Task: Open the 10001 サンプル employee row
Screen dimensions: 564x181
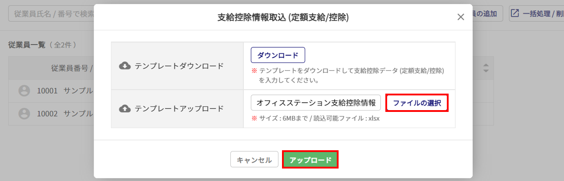Action: [x=51, y=91]
